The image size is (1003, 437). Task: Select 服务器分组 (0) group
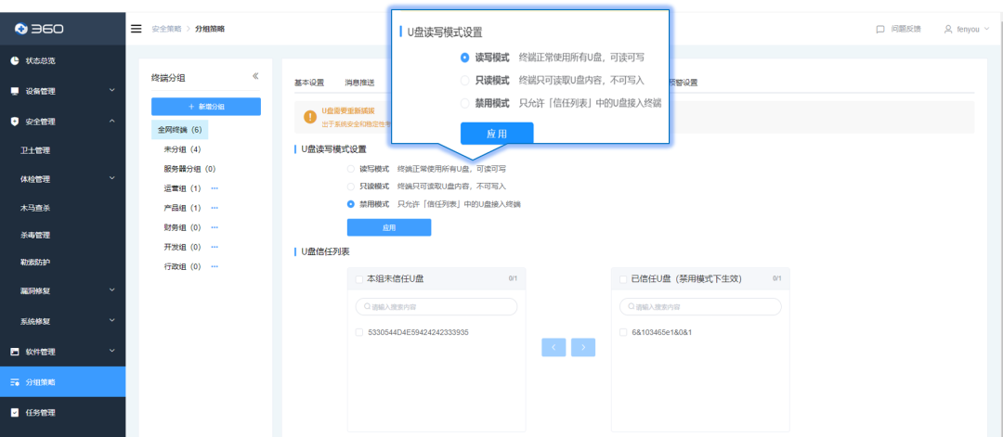click(189, 169)
